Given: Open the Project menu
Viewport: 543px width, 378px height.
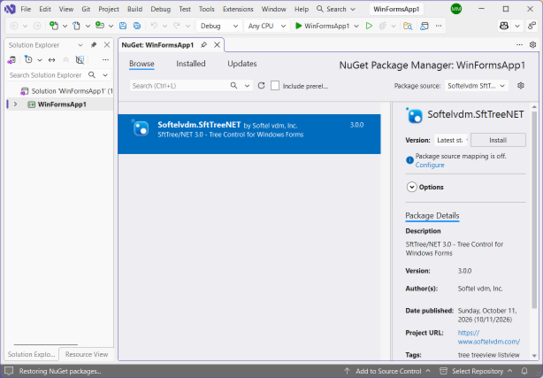Looking at the screenshot, I should click(109, 9).
